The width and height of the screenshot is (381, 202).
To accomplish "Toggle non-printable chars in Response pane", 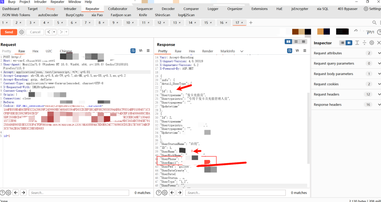I will [297, 51].
